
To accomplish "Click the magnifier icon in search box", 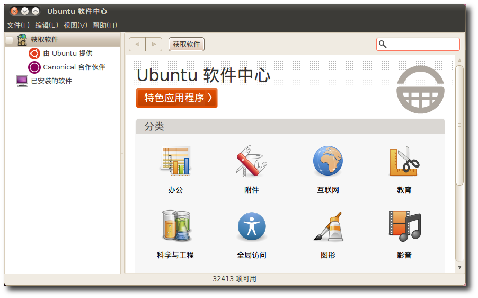I will point(383,45).
